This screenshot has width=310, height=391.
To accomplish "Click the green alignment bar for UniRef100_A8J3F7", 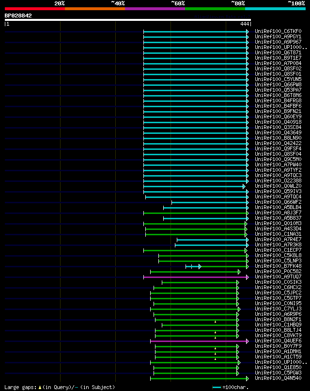I will [195, 213].
